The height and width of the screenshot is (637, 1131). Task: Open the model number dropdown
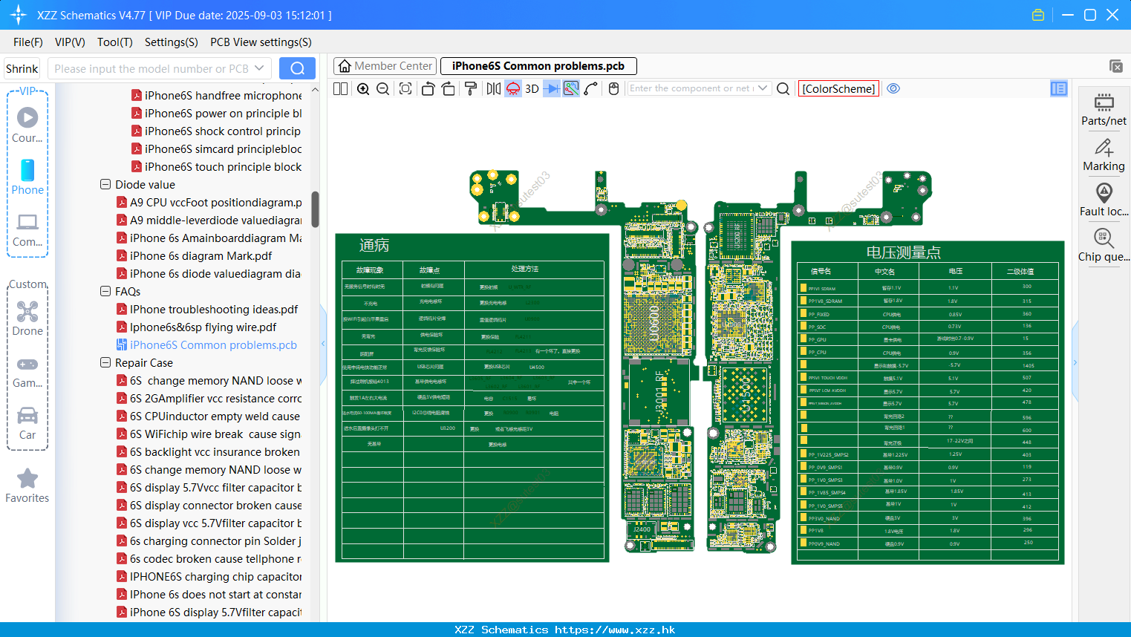point(259,68)
